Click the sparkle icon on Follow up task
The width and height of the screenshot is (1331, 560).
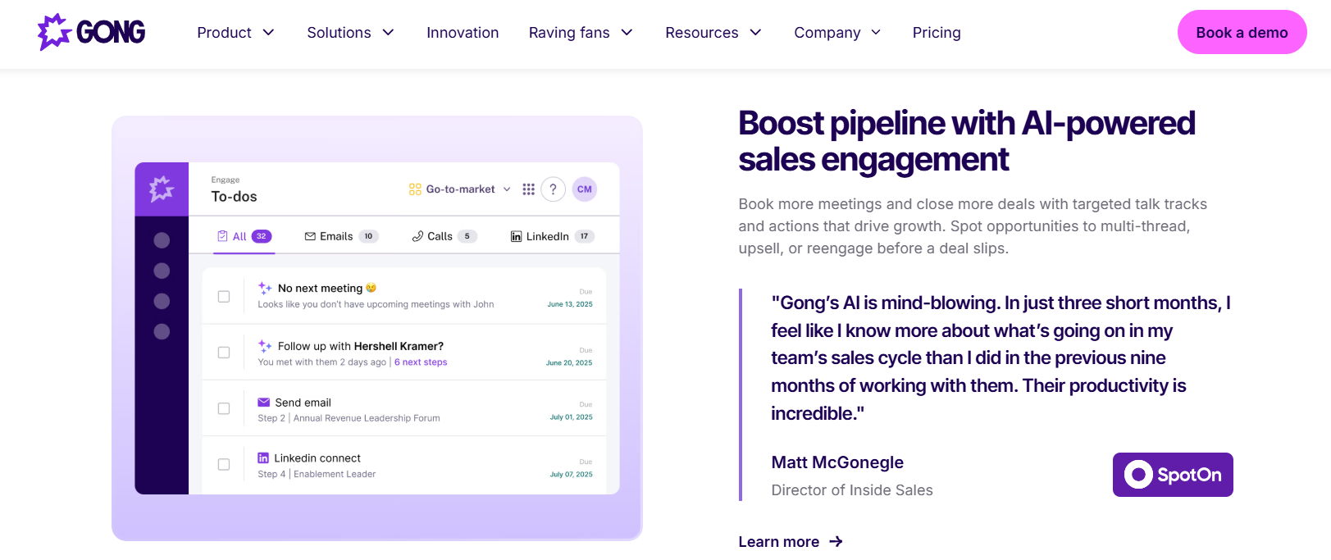click(265, 346)
